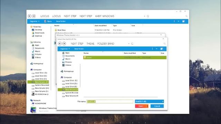Open Desktop in Explorer Favorites
The width and height of the screenshot is (221, 124).
[37, 30]
